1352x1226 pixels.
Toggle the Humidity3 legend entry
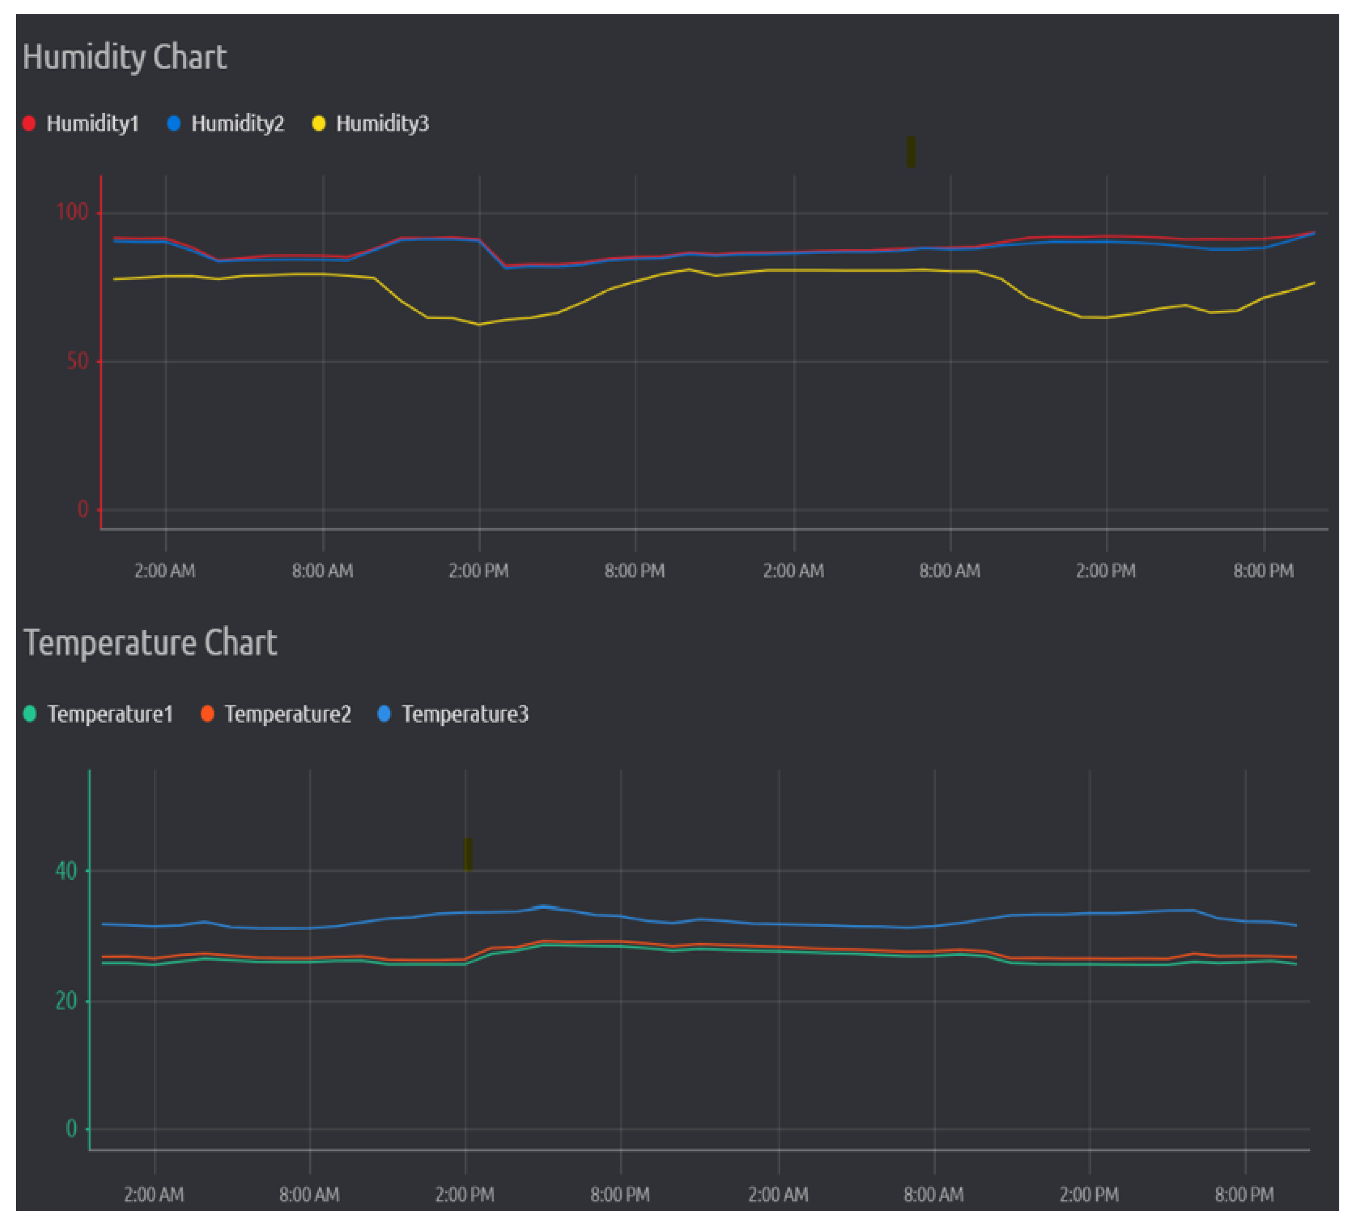point(382,123)
